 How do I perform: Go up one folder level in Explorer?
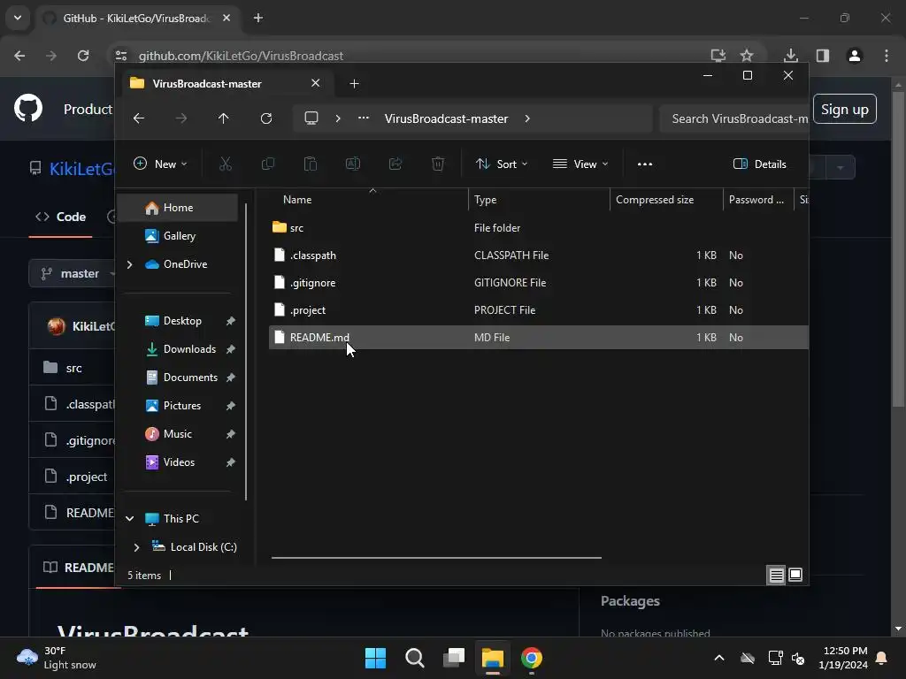point(224,118)
